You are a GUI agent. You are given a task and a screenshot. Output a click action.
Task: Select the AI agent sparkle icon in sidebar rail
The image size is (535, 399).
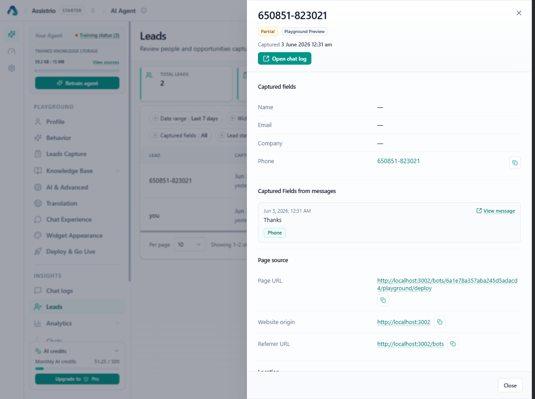tap(12, 34)
